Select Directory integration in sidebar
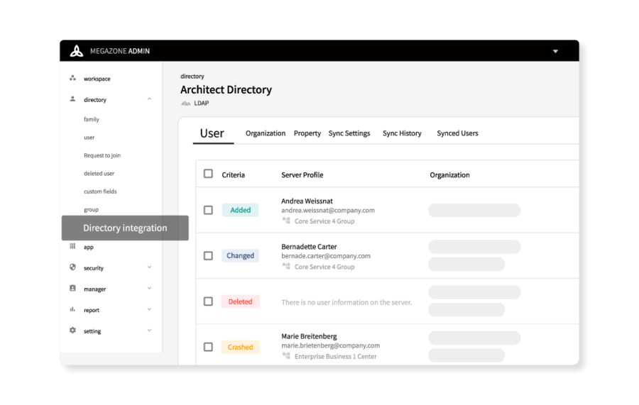The width and height of the screenshot is (639, 405). tap(125, 228)
